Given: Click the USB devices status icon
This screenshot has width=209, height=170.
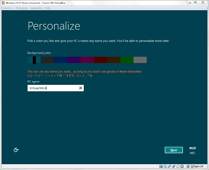Looking at the screenshot, I should (169, 166).
